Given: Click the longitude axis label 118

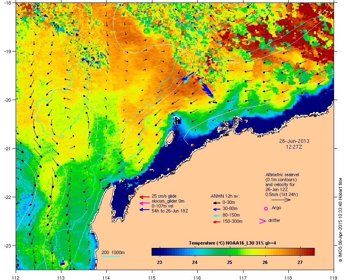Looking at the screenshot, I should pyautogui.click(x=288, y=278).
